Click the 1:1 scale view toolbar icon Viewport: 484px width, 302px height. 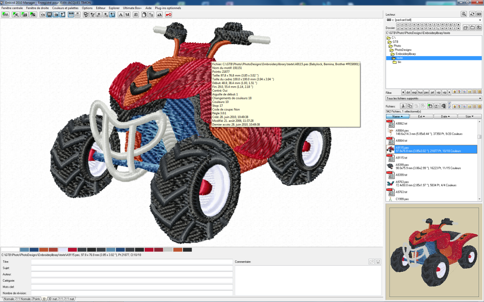click(x=43, y=15)
